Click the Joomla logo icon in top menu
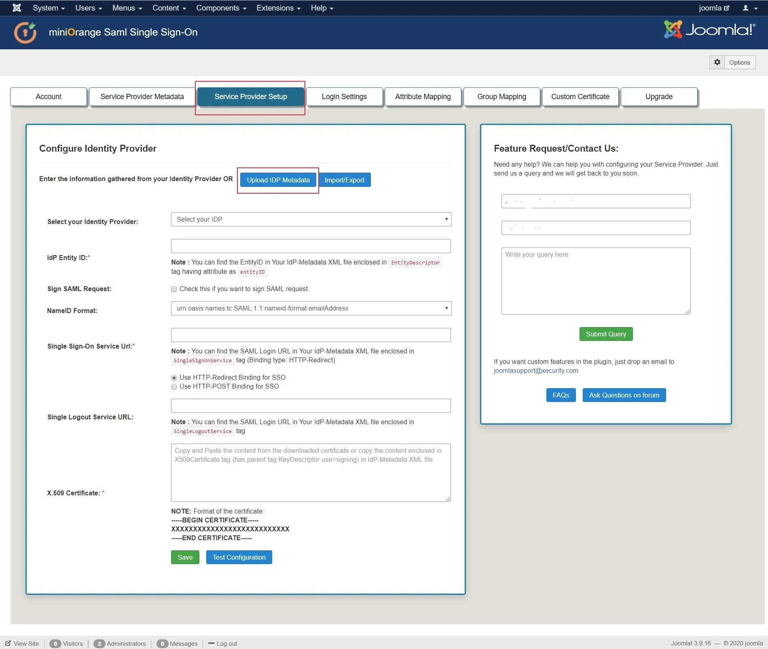Image resolution: width=768 pixels, height=649 pixels. point(17,8)
